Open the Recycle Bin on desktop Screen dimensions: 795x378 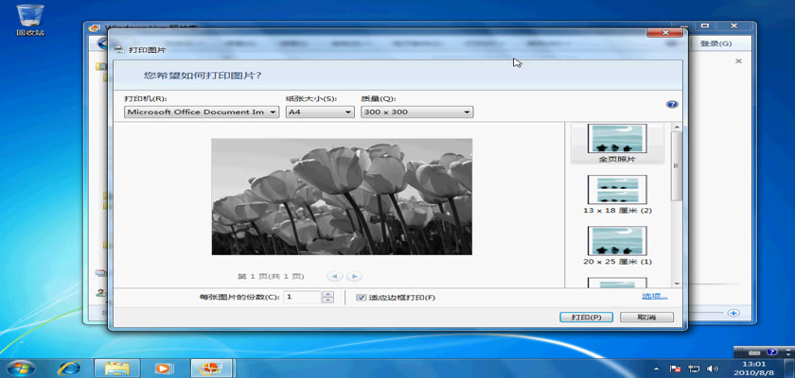[x=29, y=16]
